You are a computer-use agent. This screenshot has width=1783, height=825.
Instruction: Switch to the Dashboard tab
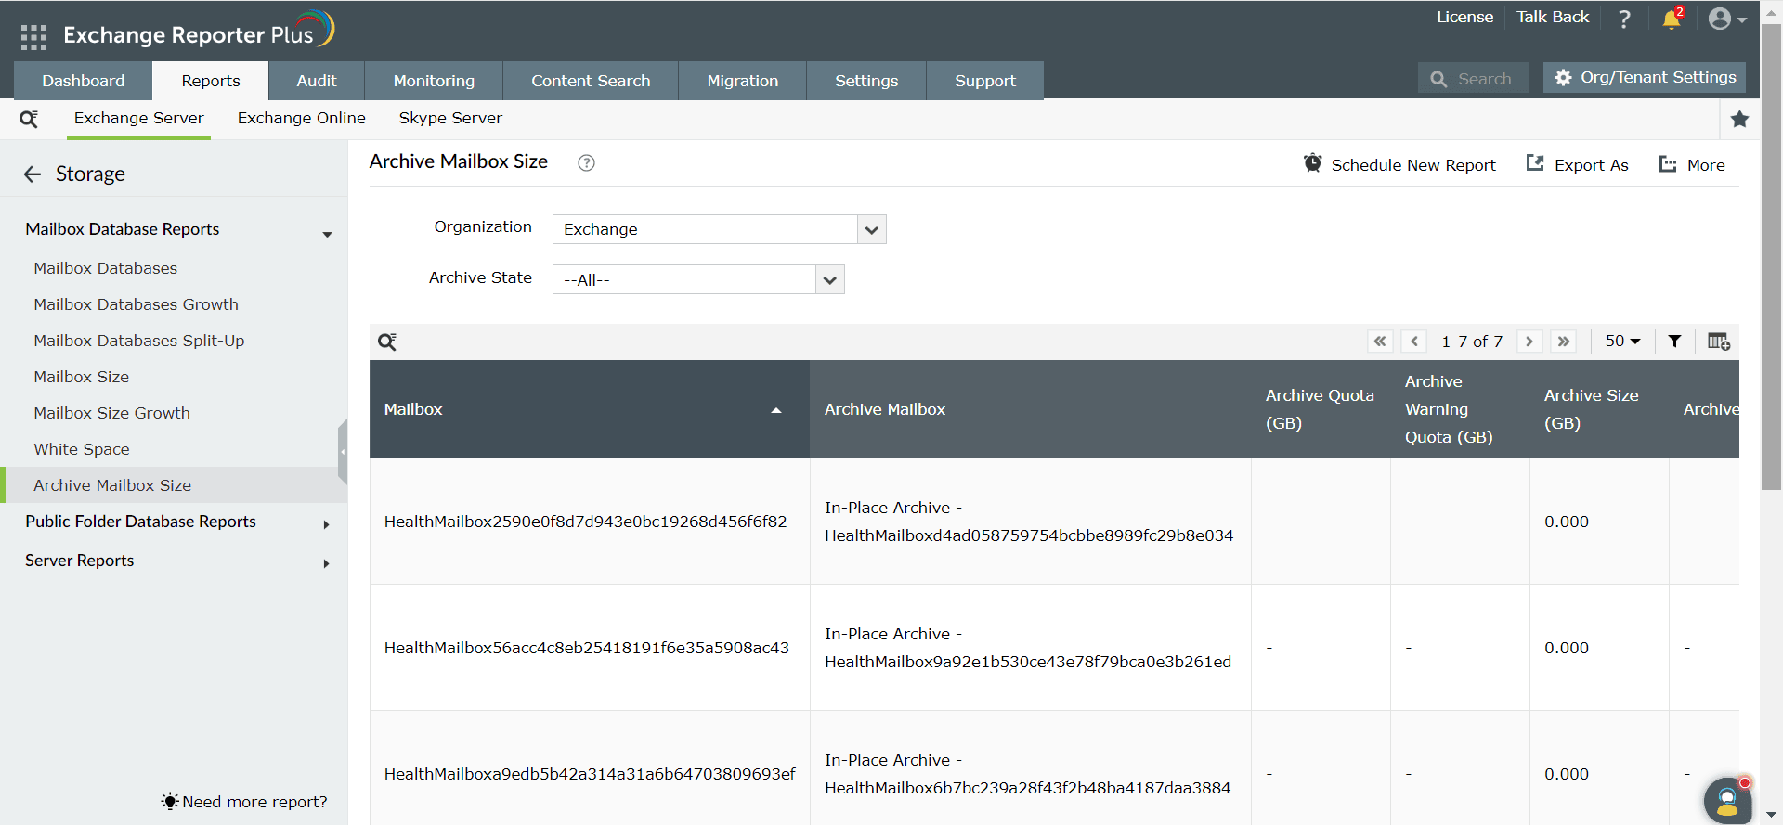point(83,81)
